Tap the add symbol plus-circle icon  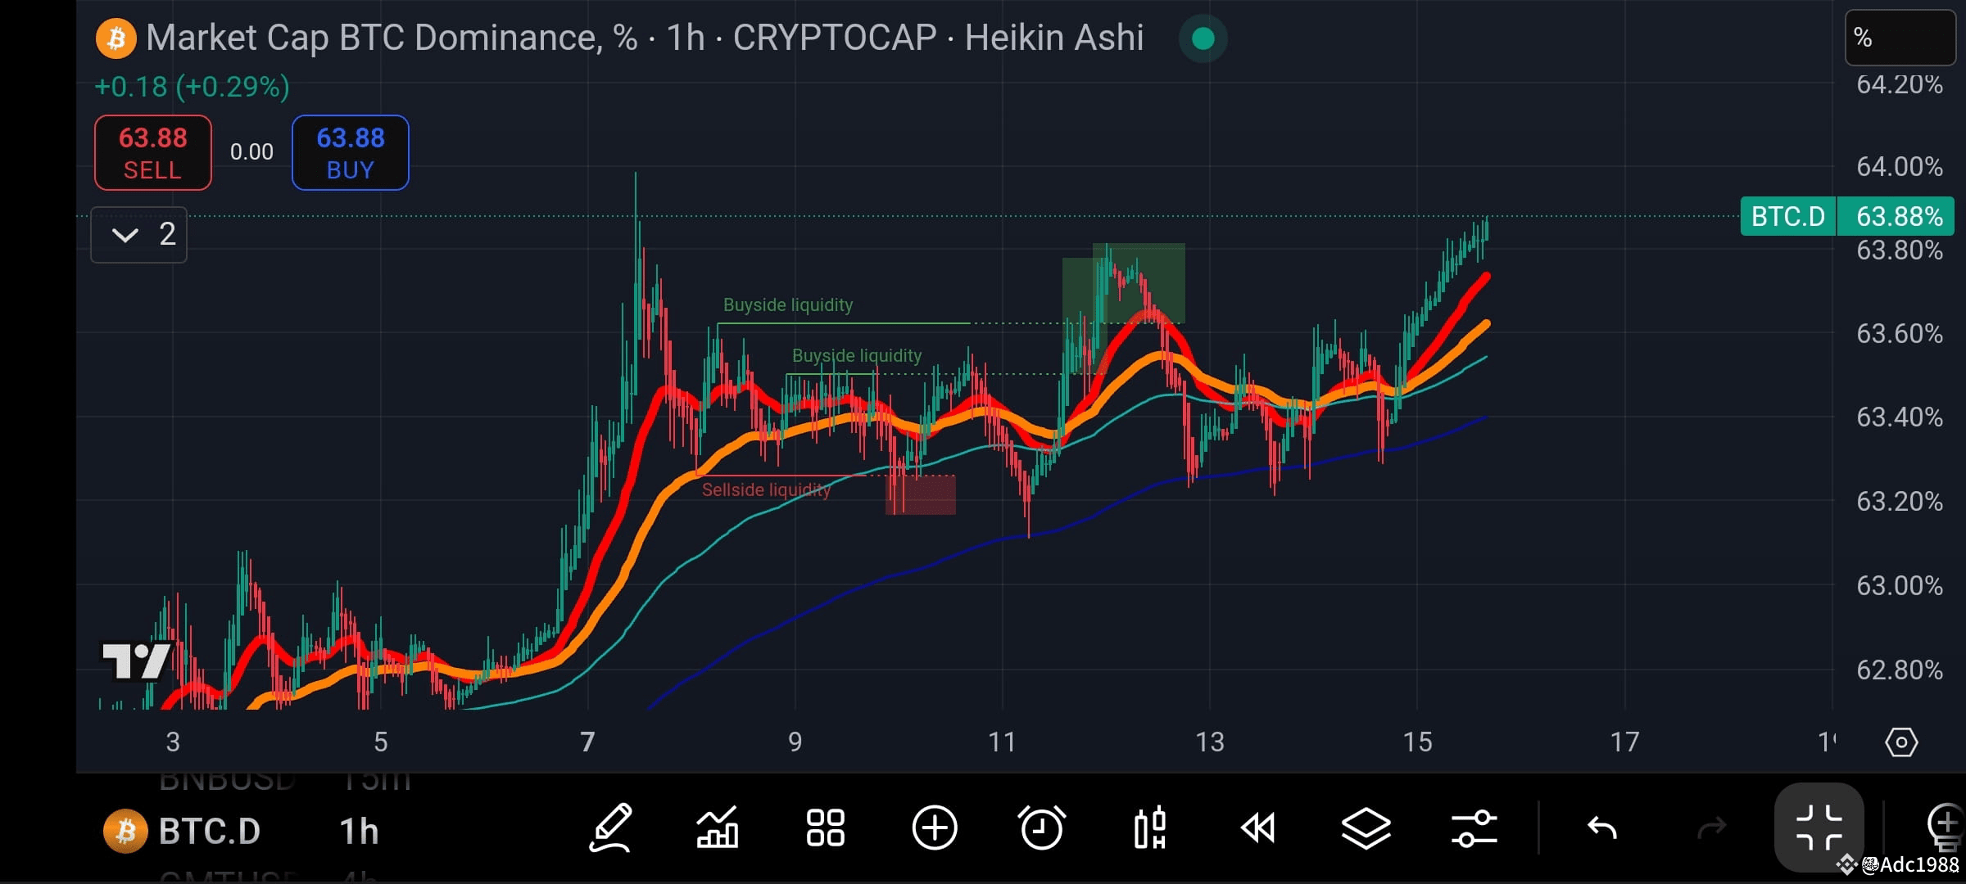935,828
